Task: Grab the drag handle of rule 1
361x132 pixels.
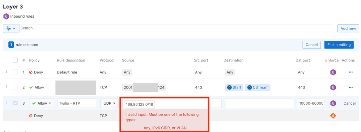Action: click(x=7, y=72)
